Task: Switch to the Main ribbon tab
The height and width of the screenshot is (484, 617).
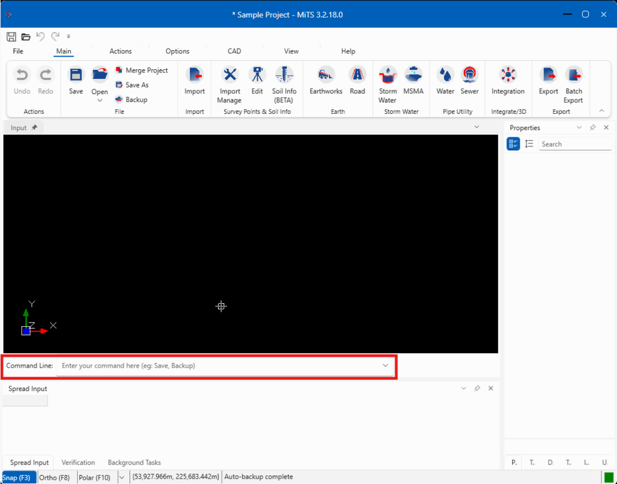Action: coord(64,51)
